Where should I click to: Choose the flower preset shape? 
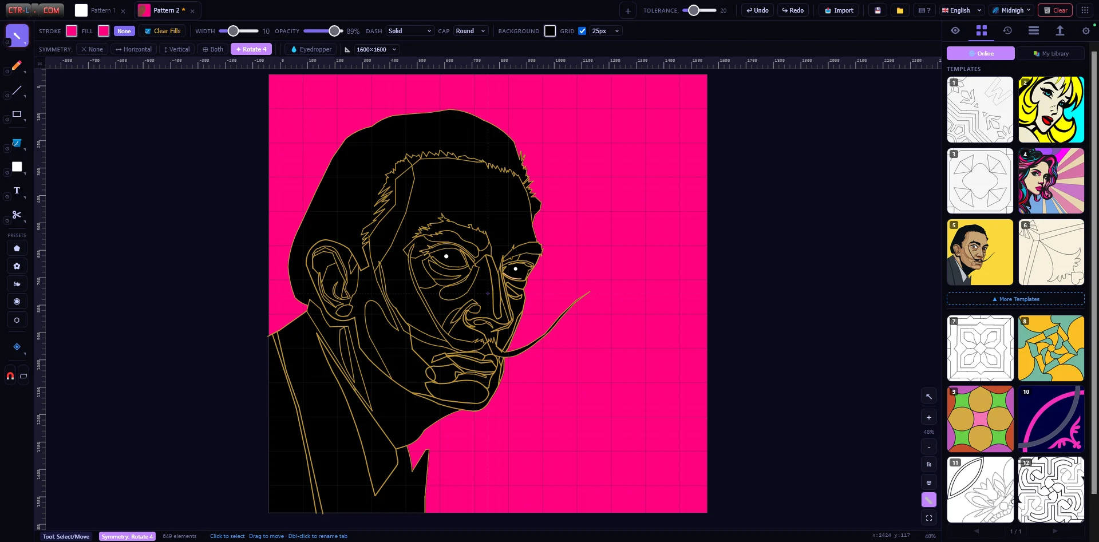click(17, 266)
